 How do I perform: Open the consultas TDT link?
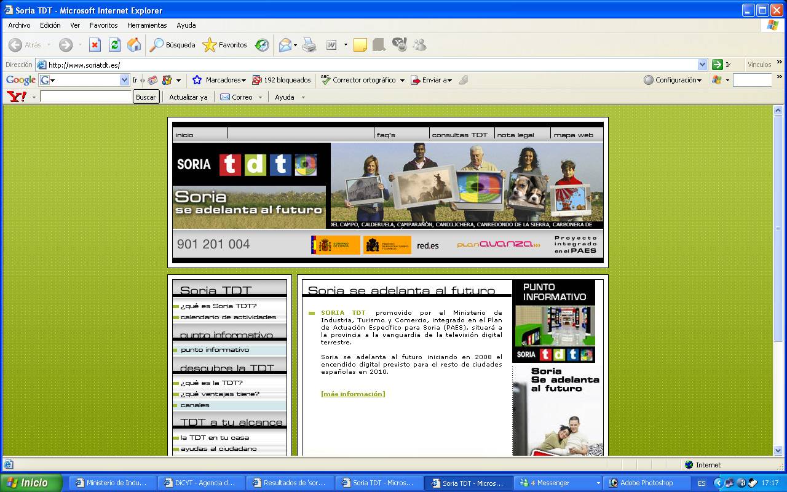tap(459, 135)
